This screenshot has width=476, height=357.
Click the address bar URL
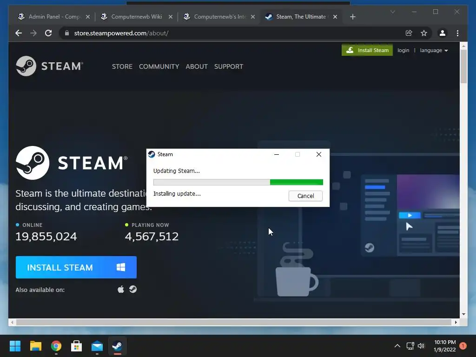(121, 33)
